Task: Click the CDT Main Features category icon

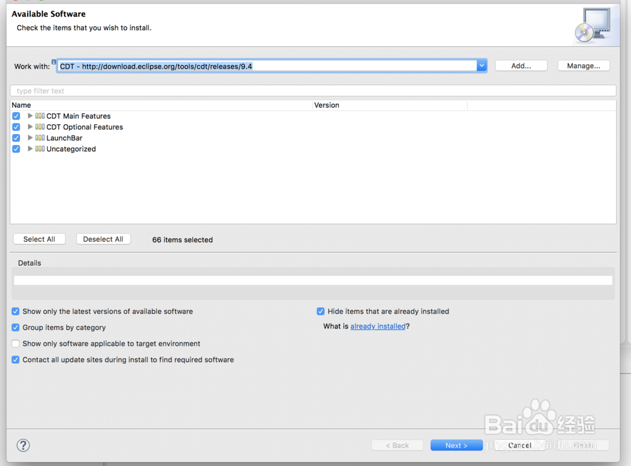Action: tap(40, 116)
